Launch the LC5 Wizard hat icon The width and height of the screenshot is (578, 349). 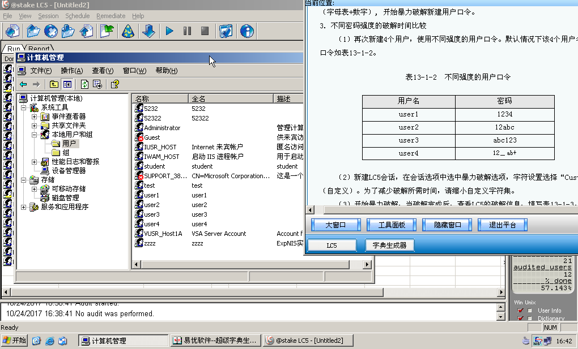coord(128,31)
